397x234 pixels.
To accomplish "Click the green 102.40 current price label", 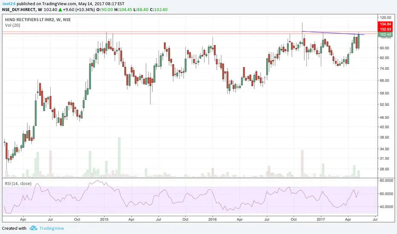I will point(385,34).
